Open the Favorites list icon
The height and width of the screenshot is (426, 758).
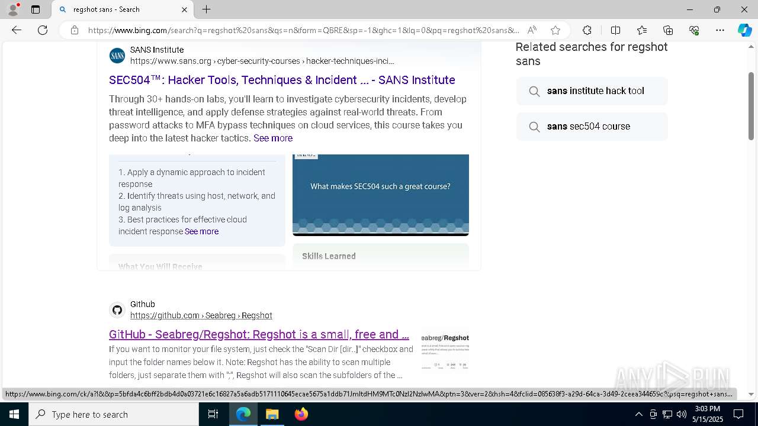click(x=642, y=30)
